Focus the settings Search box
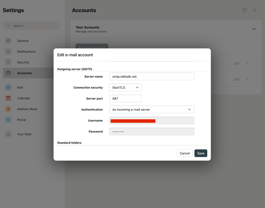Viewport: 265px width, 208px height. pyautogui.click(x=31, y=26)
